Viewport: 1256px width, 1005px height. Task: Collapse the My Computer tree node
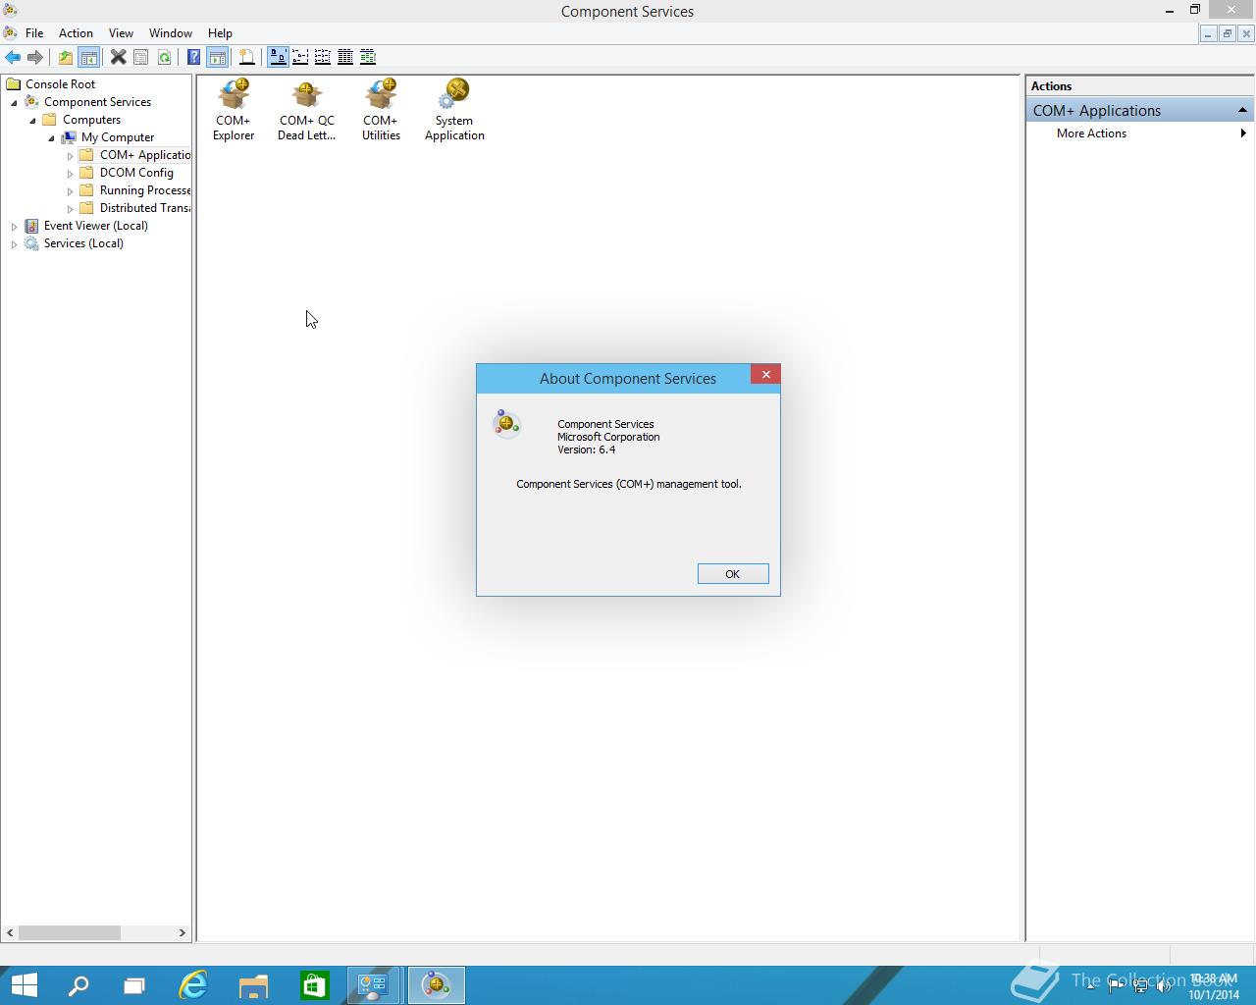pyautogui.click(x=52, y=138)
